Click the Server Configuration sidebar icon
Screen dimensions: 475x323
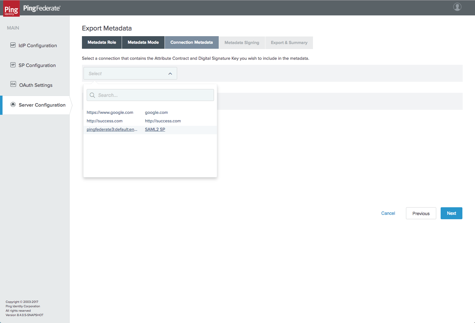13,105
